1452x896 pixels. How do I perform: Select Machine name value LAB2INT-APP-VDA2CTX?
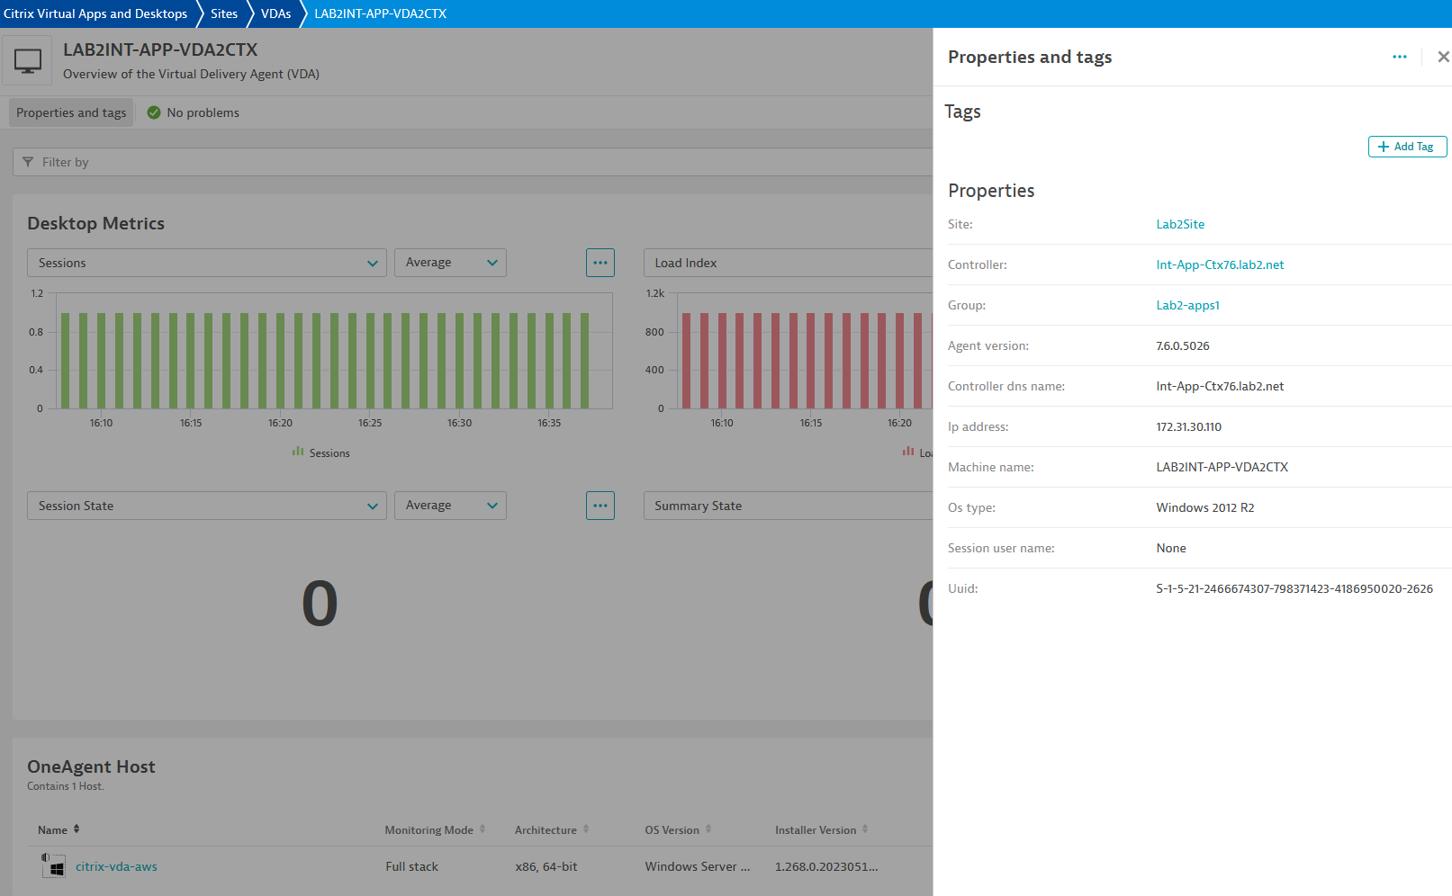pyautogui.click(x=1222, y=467)
